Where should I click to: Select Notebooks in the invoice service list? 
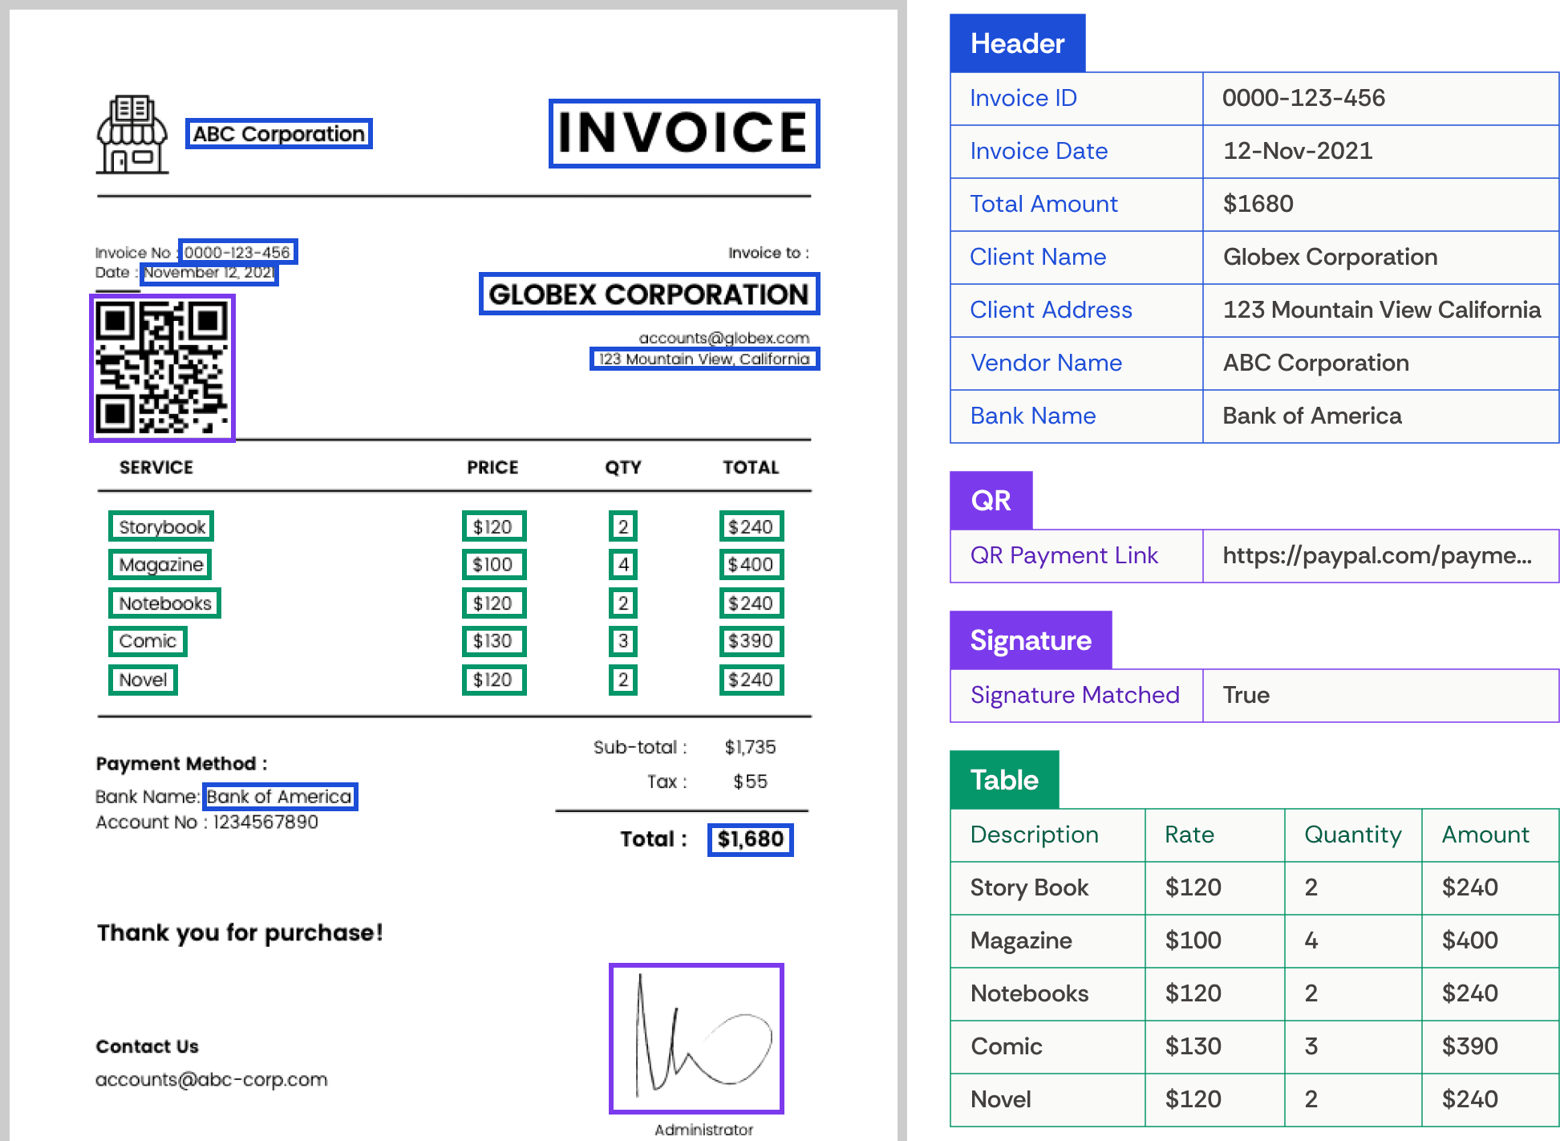pos(164,603)
